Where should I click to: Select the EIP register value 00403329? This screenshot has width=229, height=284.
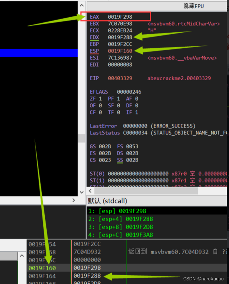[x=120, y=78]
